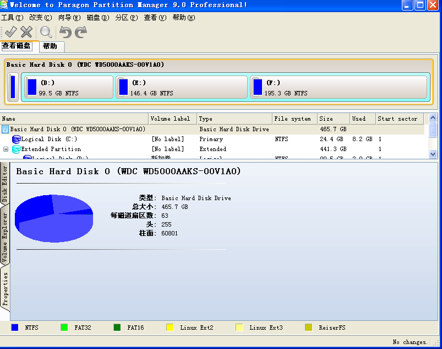Open the Disk Editor side tab
This screenshot has width=442, height=349.
[6, 183]
